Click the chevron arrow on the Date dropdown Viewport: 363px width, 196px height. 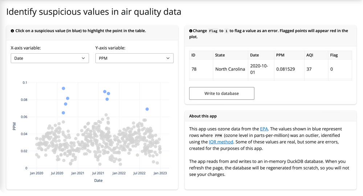tap(83, 58)
